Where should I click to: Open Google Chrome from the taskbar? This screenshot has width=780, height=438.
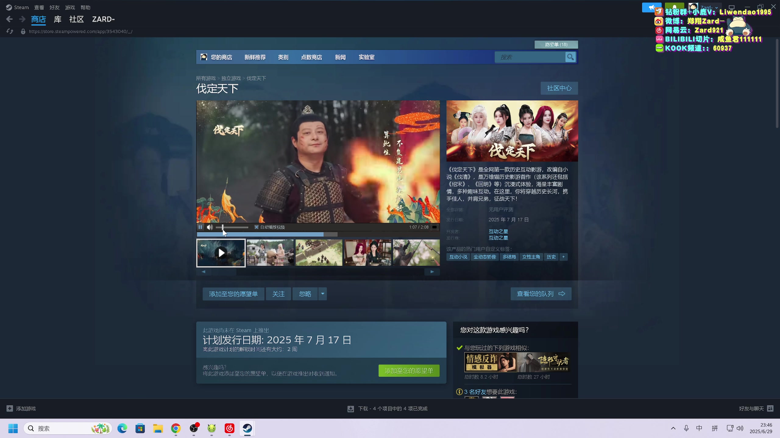(176, 428)
